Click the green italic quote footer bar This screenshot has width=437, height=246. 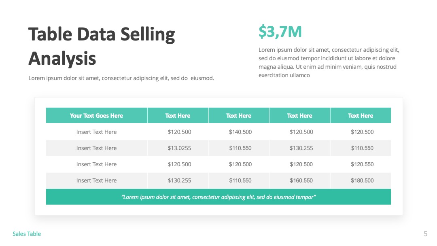(x=218, y=197)
